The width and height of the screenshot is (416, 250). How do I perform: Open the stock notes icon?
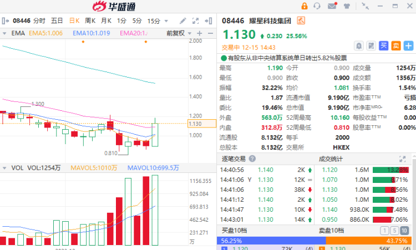[371, 46]
